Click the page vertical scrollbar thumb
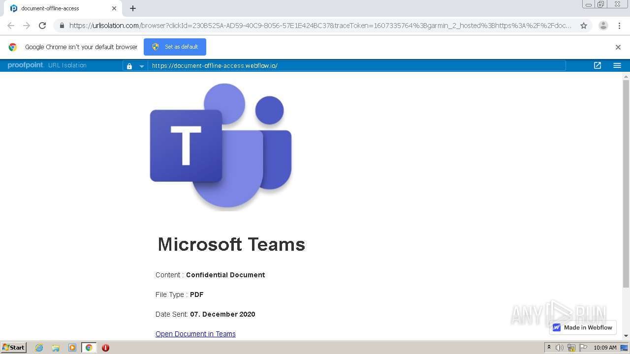630x354 pixels. tap(626, 183)
